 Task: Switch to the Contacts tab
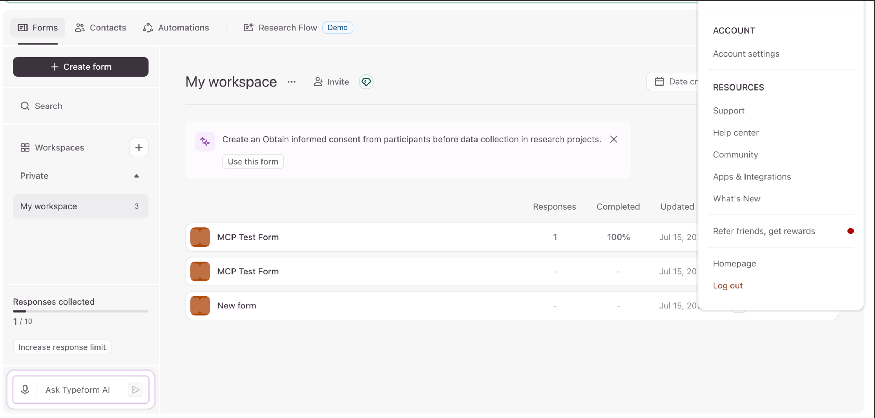[x=101, y=28]
